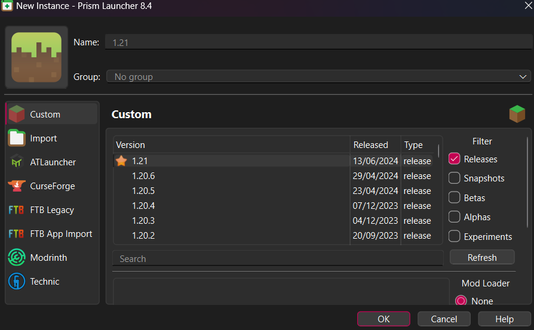The image size is (534, 330).
Task: Click the FTB App Import icon
Action: pyautogui.click(x=17, y=233)
